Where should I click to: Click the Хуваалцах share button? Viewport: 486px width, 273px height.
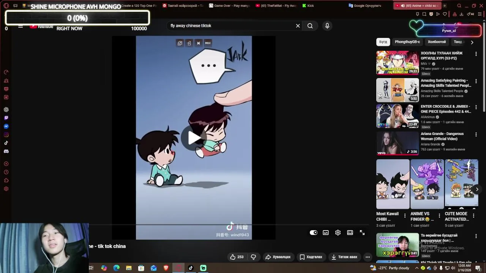[x=278, y=257]
